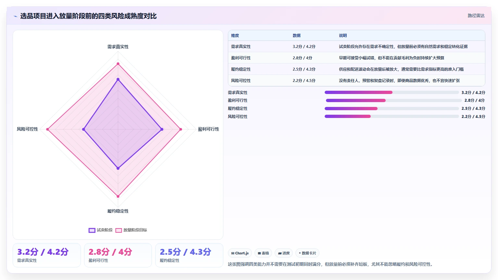The width and height of the screenshot is (498, 280).
Task: Click description starting 早期可接受小幅试错
Action: pos(392,58)
